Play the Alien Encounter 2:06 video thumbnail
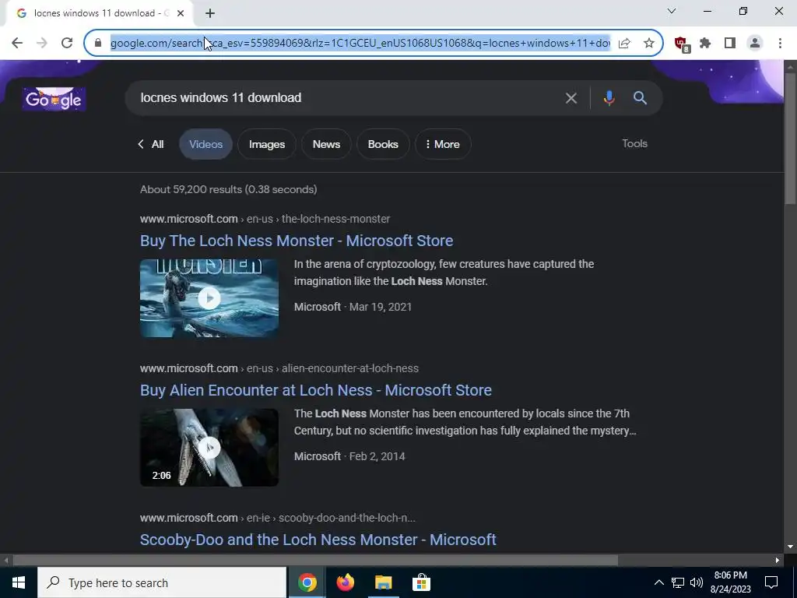797x598 pixels. (209, 448)
